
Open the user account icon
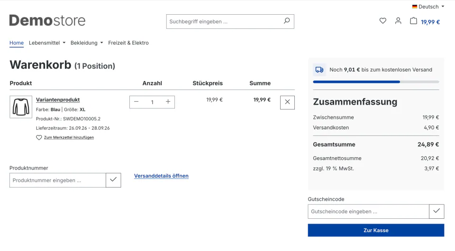398,21
